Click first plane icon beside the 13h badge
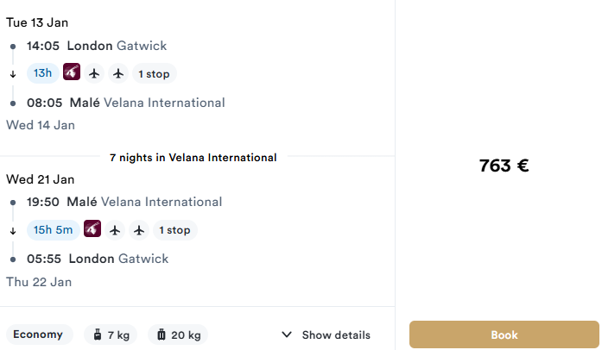The image size is (602, 350). [95, 73]
